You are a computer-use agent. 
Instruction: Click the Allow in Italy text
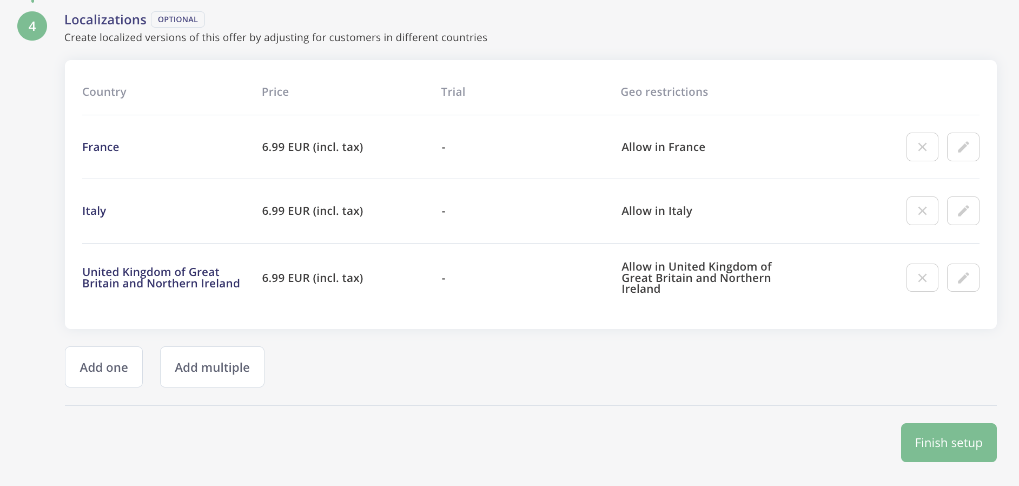click(x=657, y=211)
